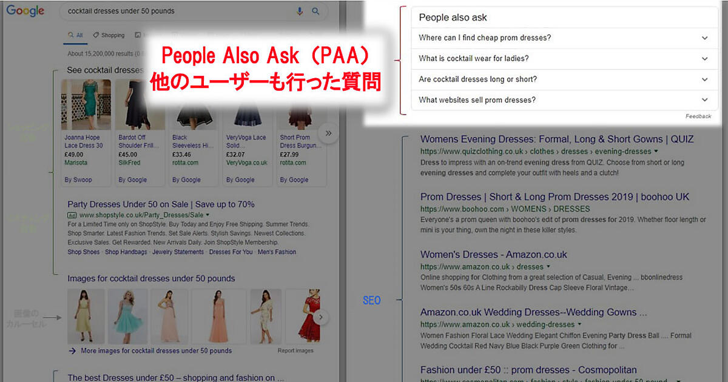The height and width of the screenshot is (382, 728).
Task: Click the Google logo
Action: (25, 11)
